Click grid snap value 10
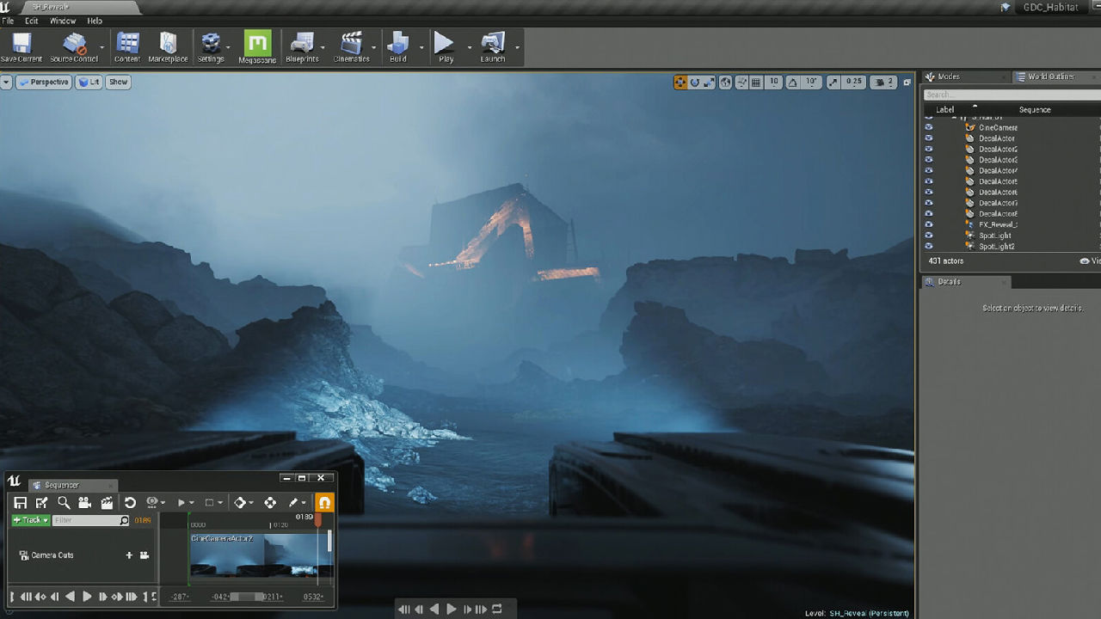 pyautogui.click(x=774, y=83)
